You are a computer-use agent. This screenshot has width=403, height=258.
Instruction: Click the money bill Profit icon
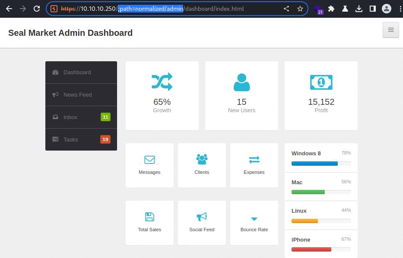321,82
